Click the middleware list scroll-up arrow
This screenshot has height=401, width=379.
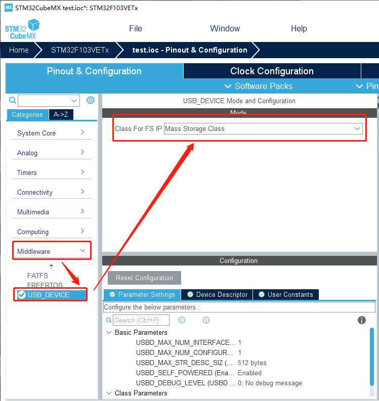coord(51,265)
